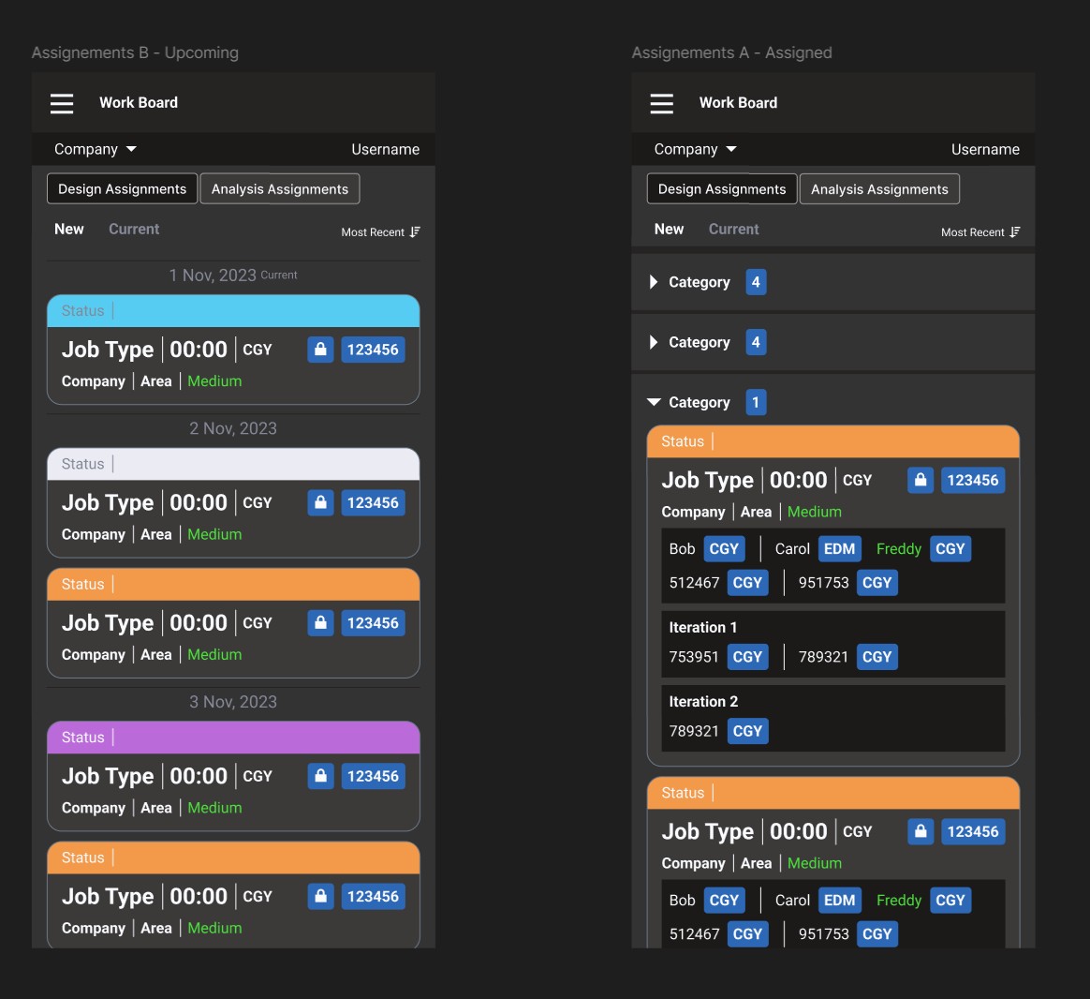Image resolution: width=1090 pixels, height=999 pixels.
Task: Switch to Current sub-tab in the Assigned panel
Action: (734, 229)
